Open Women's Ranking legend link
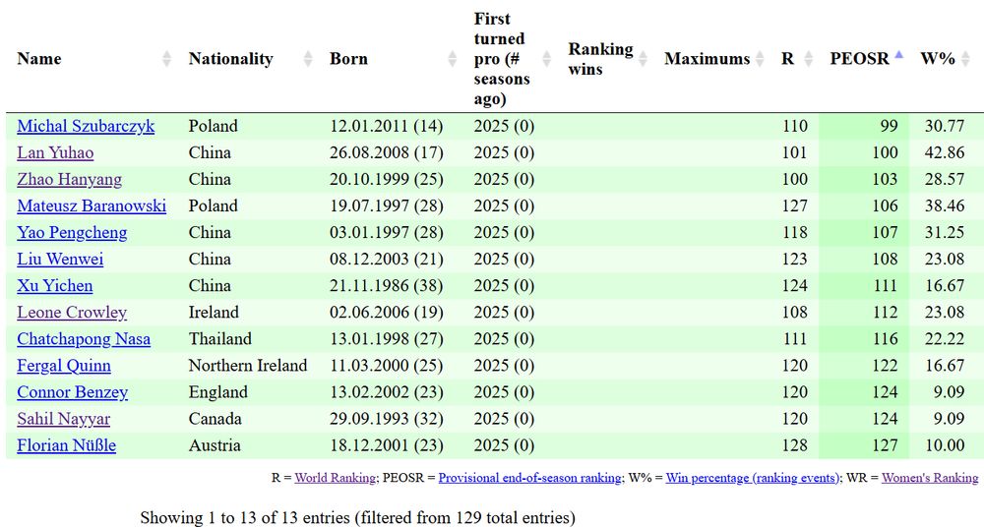The height and width of the screenshot is (527, 984). [x=930, y=478]
